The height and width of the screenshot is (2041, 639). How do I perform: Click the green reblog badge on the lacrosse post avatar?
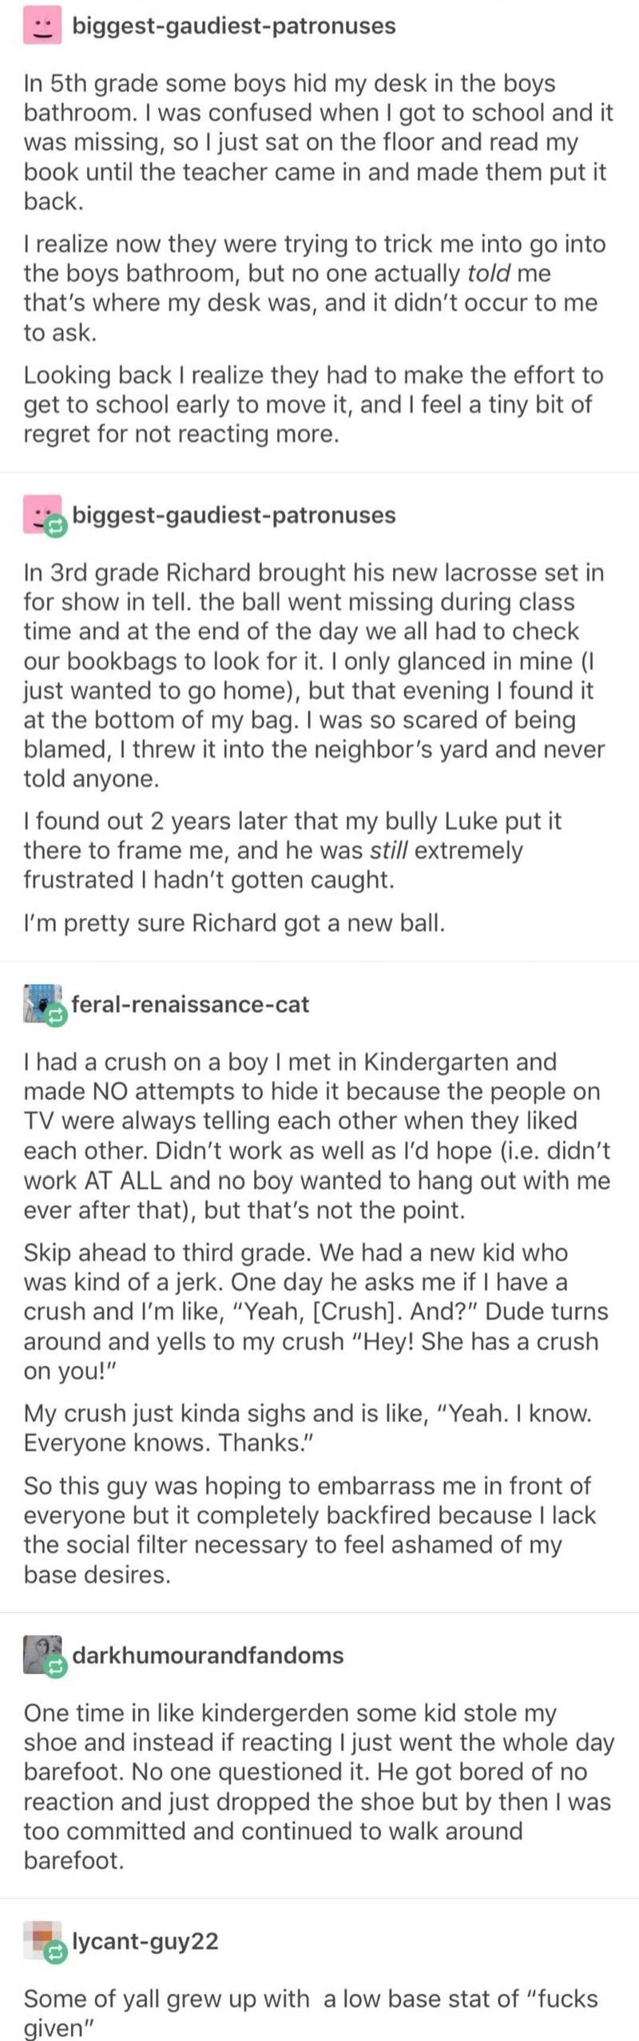(x=55, y=526)
